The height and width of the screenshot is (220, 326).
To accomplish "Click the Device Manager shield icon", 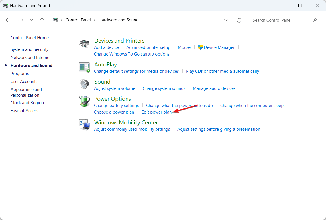I will 200,47.
